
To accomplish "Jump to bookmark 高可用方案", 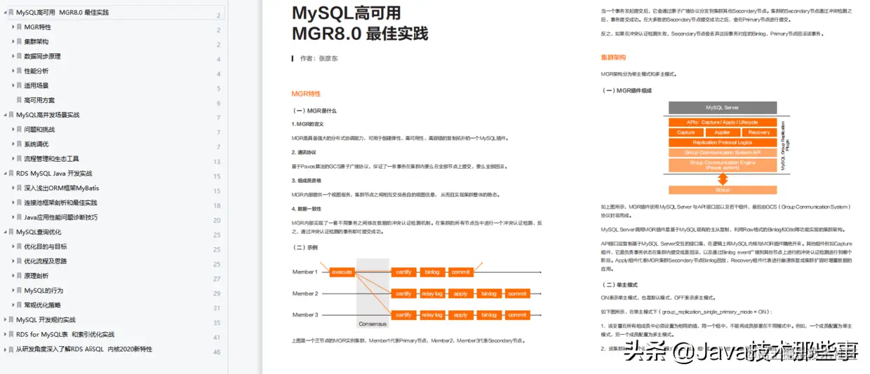I will [39, 100].
